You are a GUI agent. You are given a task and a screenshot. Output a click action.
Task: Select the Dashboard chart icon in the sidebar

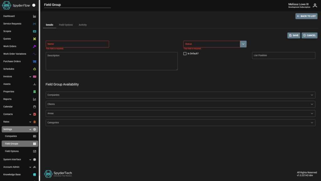pyautogui.click(x=34, y=16)
